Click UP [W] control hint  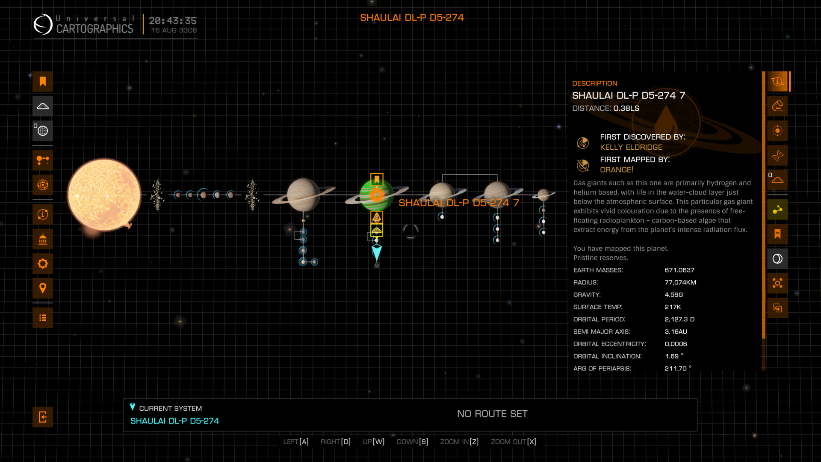(374, 441)
